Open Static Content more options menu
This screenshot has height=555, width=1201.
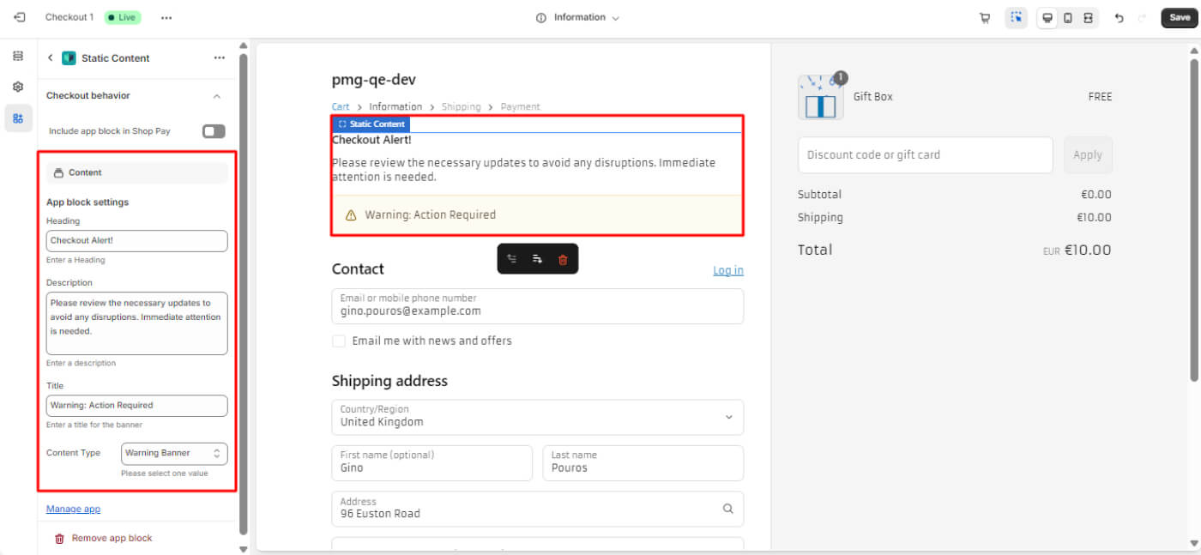pyautogui.click(x=219, y=58)
